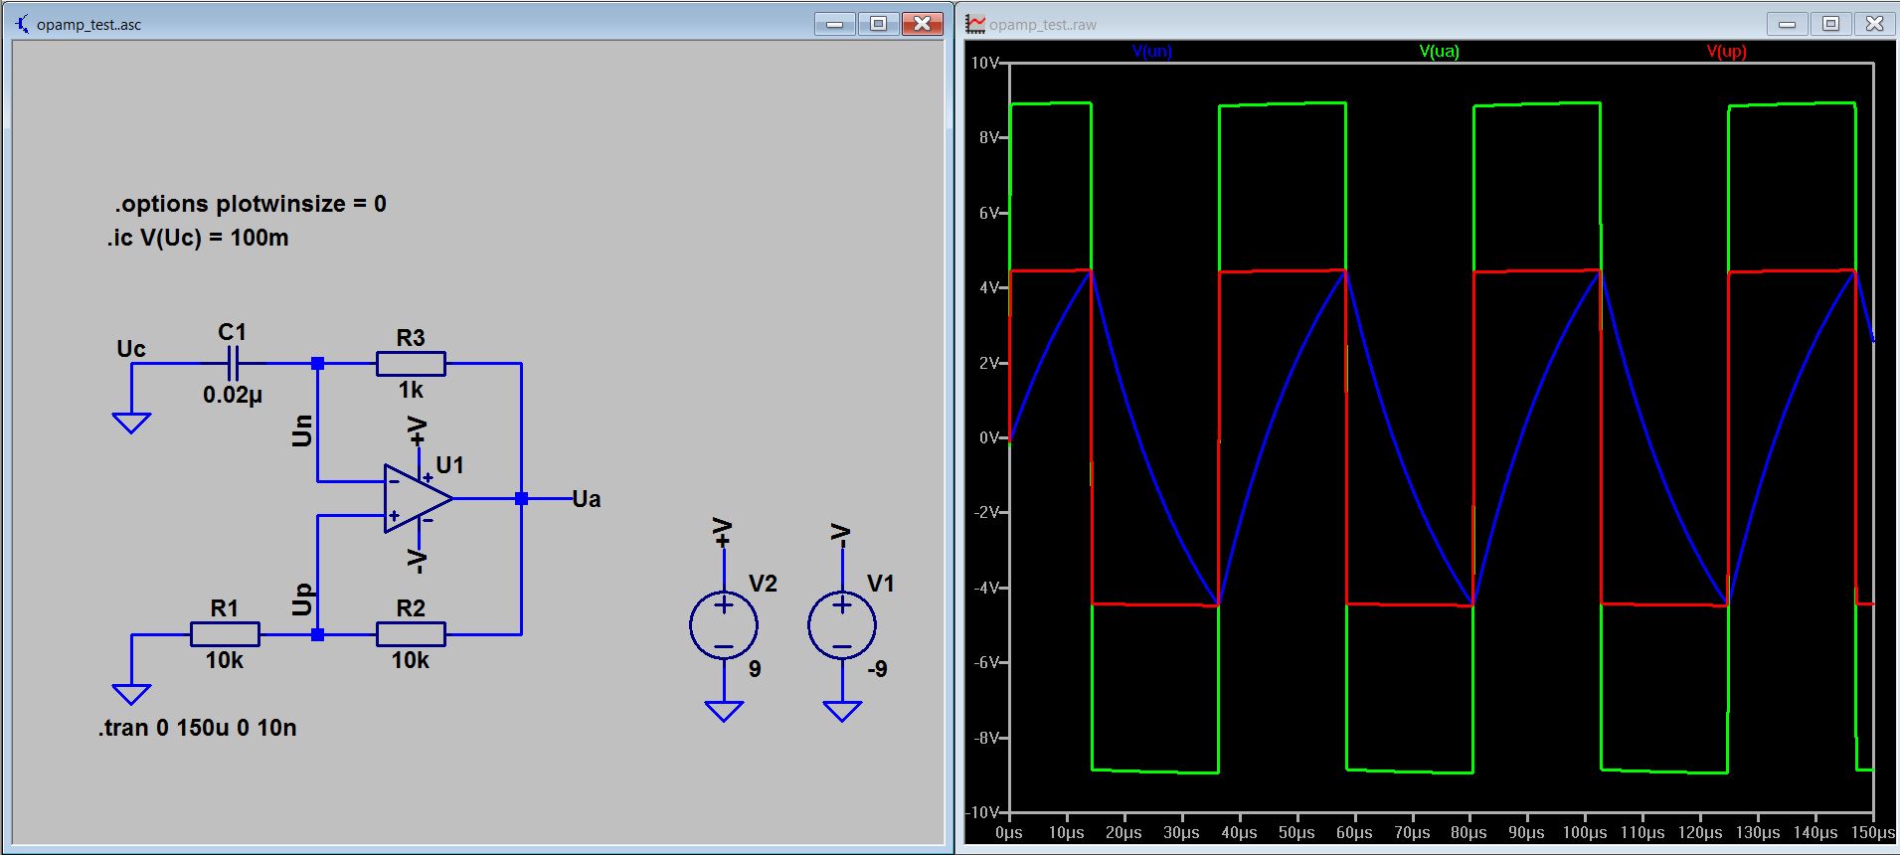The height and width of the screenshot is (855, 1900).
Task: Click the '.tran 0 150u 0 10n' directive
Action: click(198, 728)
